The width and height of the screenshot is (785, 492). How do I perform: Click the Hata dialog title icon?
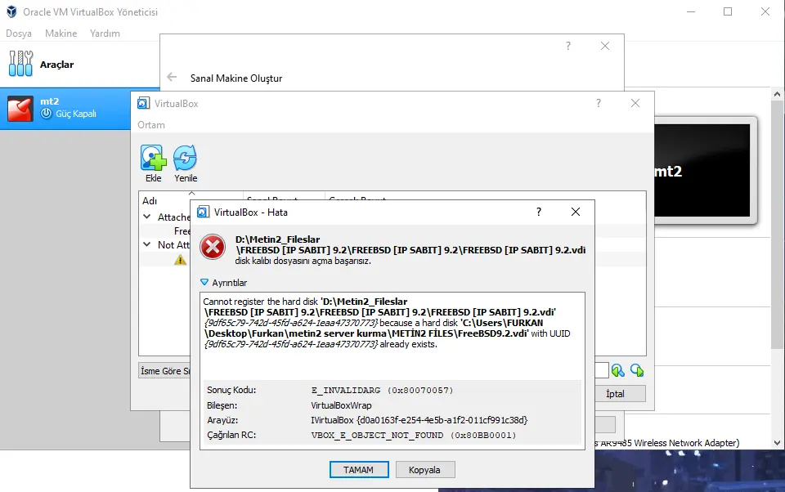pos(203,212)
